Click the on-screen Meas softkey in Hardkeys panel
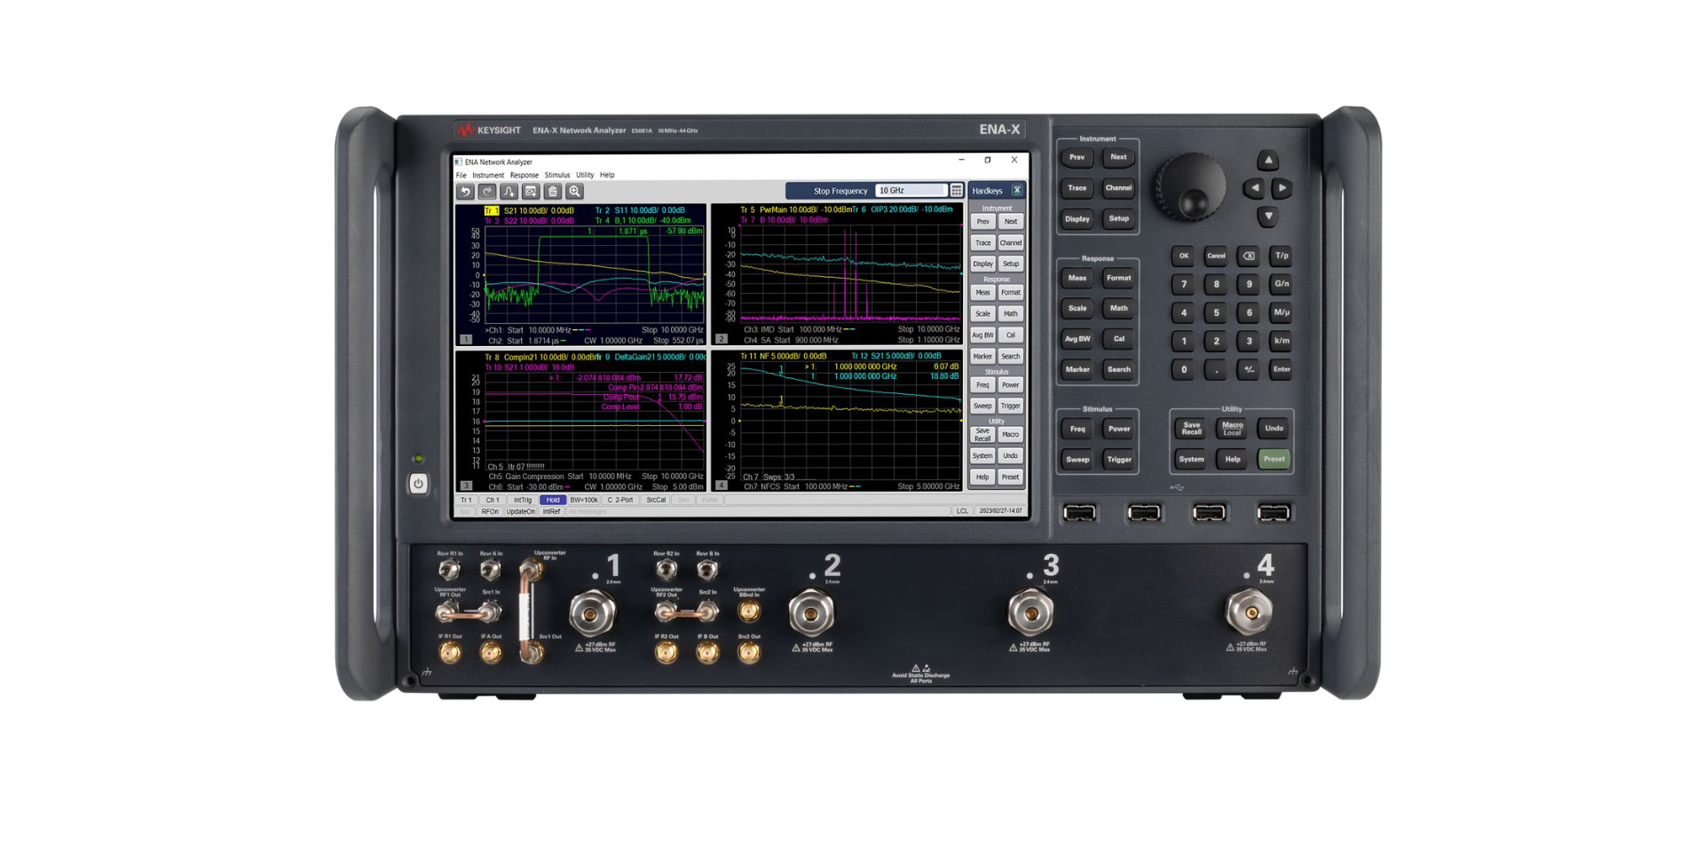 pyautogui.click(x=982, y=292)
